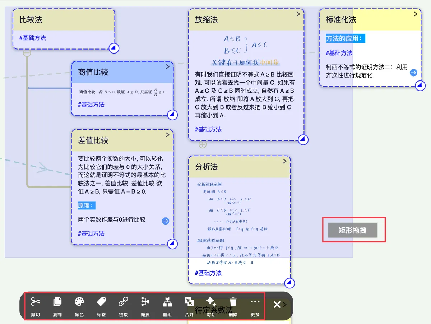431x324 pixels.
Task: Click the Merge (合并) icon
Action: (189, 302)
